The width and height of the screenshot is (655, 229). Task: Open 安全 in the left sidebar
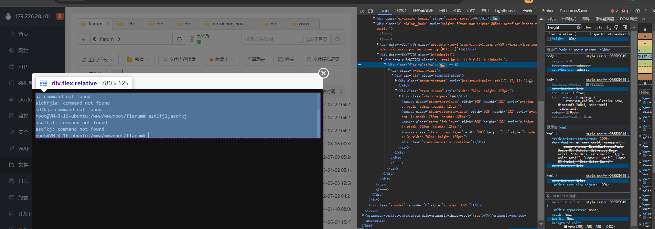[23, 132]
